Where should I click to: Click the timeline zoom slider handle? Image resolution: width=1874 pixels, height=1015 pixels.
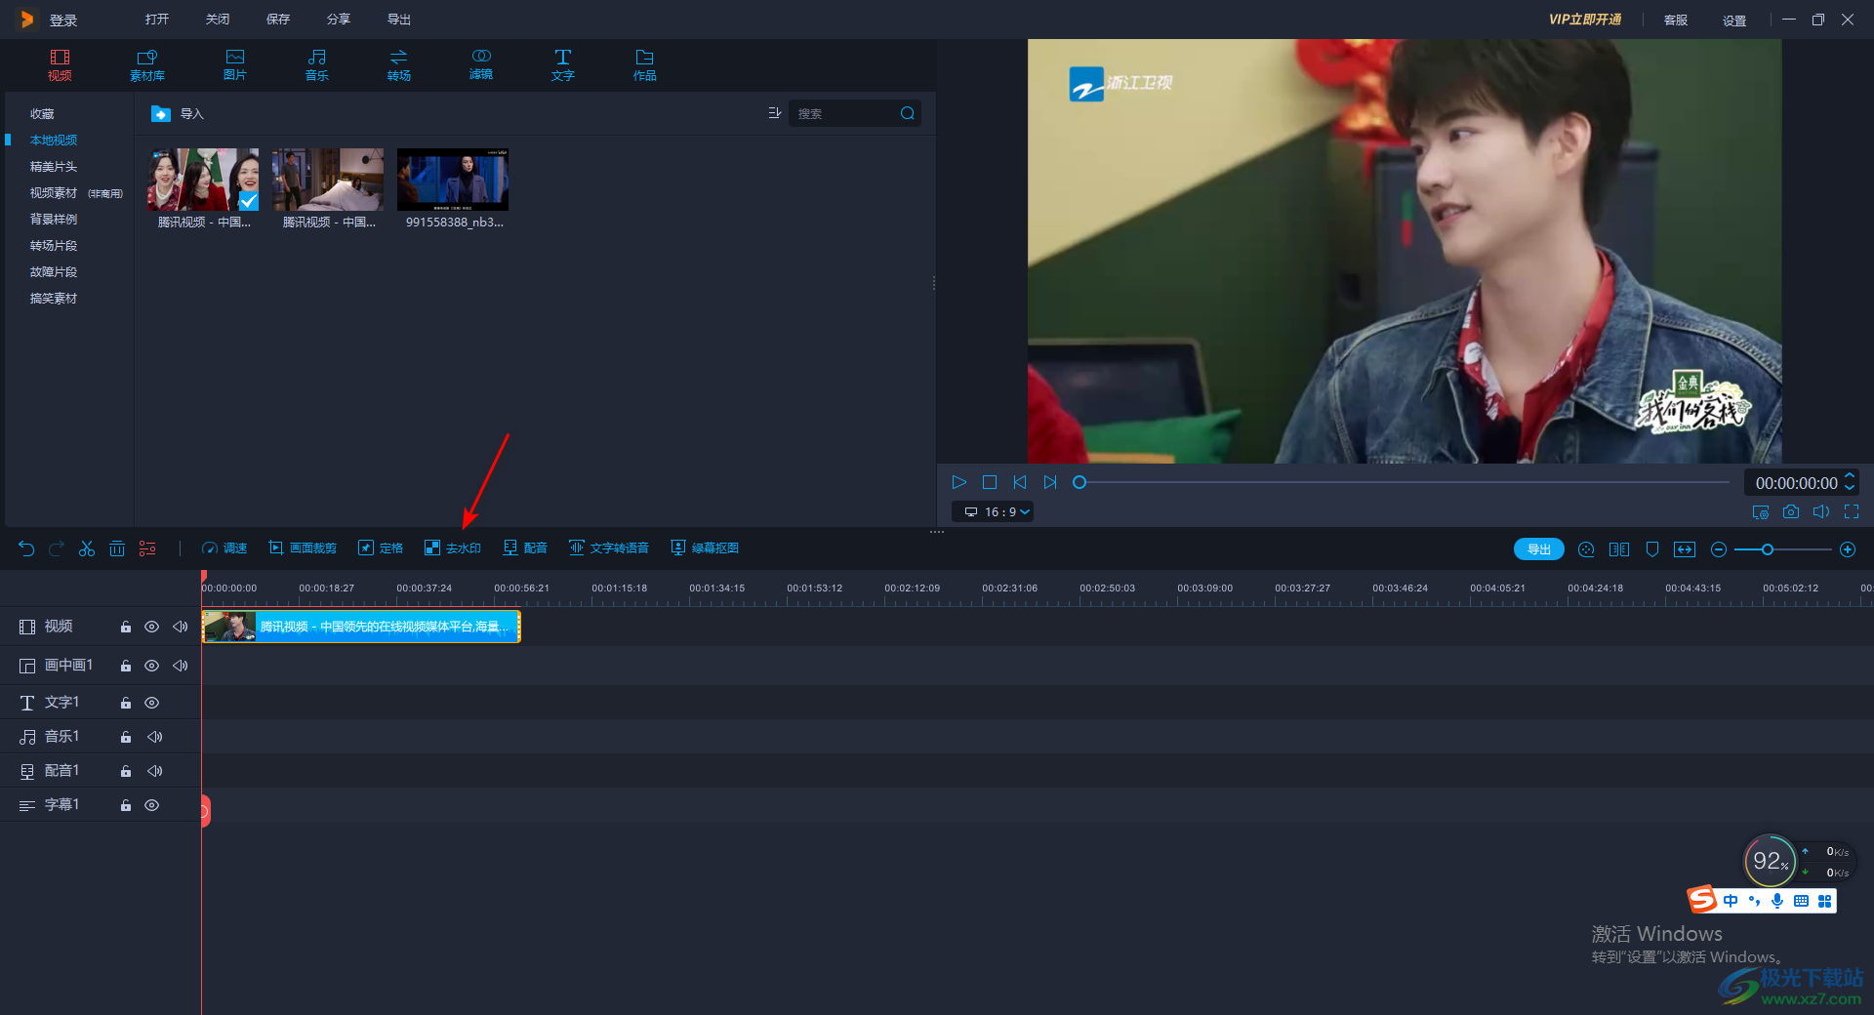[x=1768, y=549]
